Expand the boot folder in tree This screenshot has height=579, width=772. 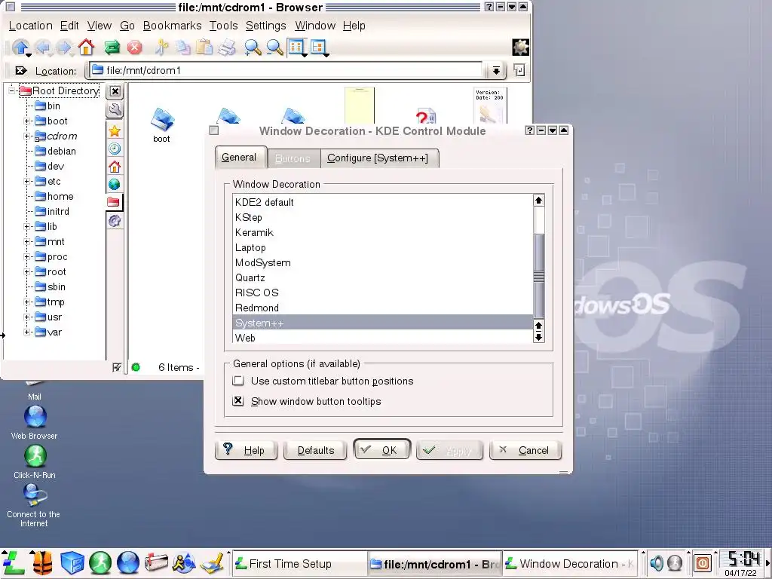coord(27,121)
